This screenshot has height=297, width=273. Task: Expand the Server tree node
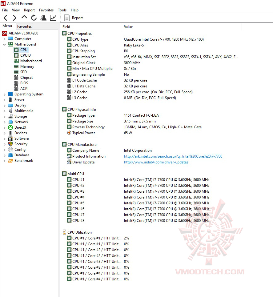click(4, 100)
